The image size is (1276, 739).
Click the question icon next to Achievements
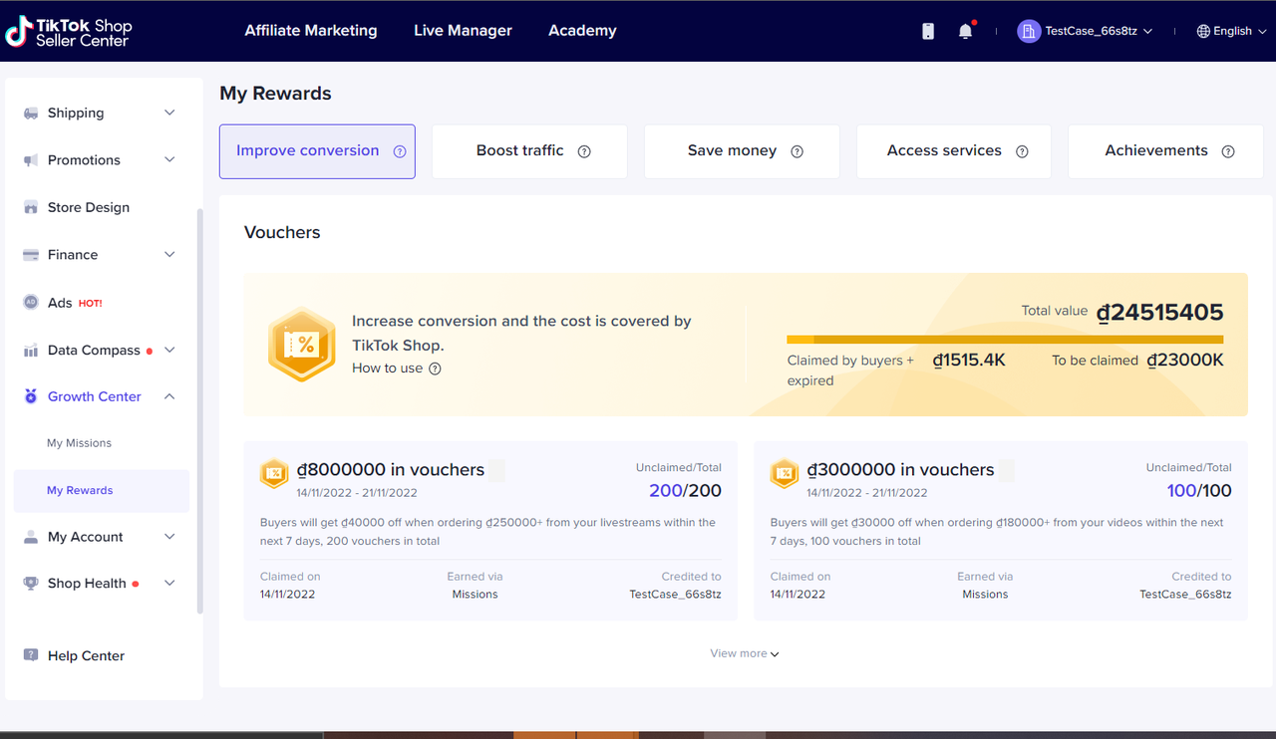tap(1228, 151)
